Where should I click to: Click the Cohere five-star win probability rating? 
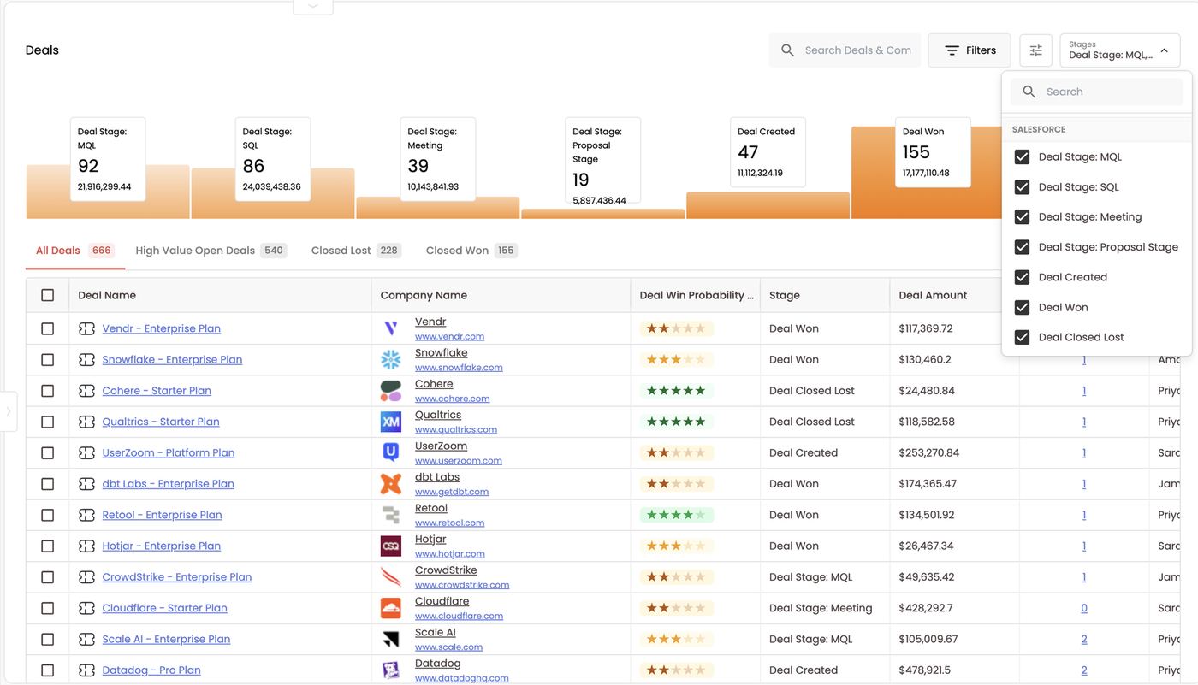coord(676,391)
